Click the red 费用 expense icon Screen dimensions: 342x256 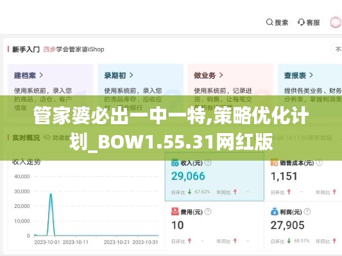click(x=175, y=211)
